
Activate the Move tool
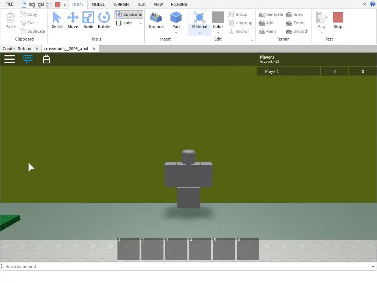[x=73, y=21]
